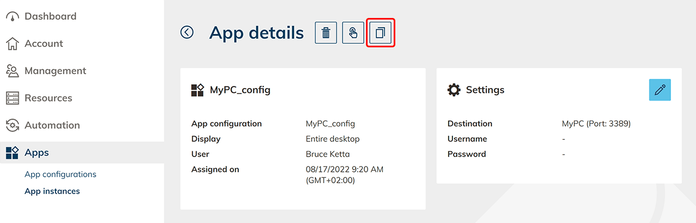Delete the app with the trash icon
Image resolution: width=696 pixels, height=223 pixels.
pyautogui.click(x=326, y=33)
